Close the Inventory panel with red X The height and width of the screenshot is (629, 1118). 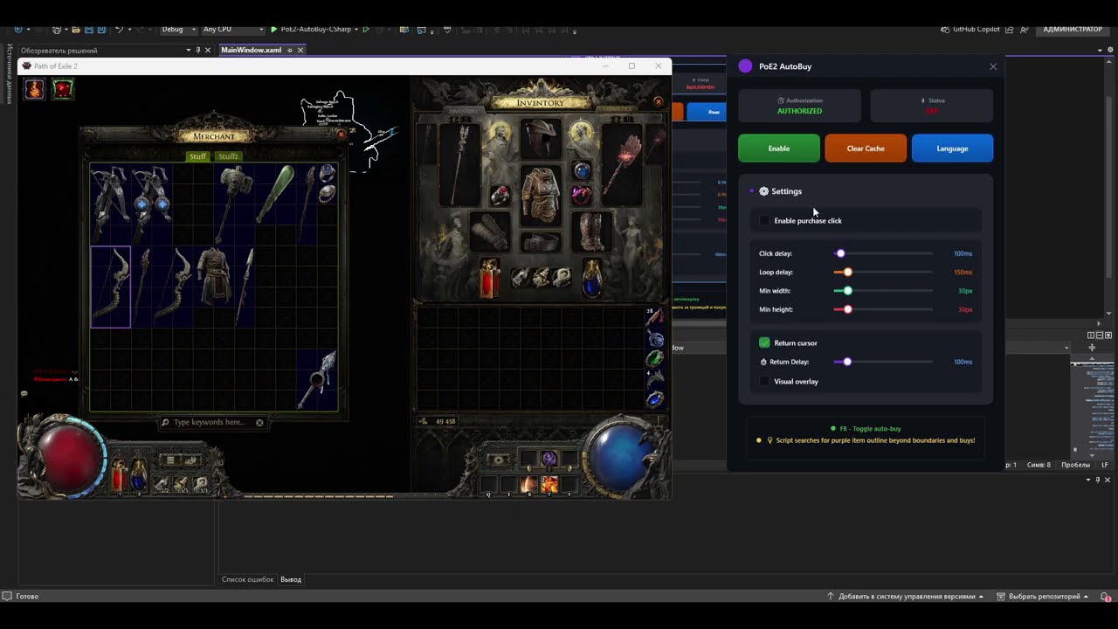click(x=659, y=101)
